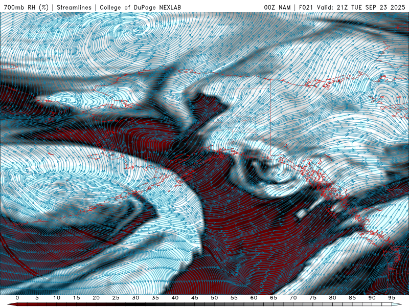This screenshot has width=409, height=307.
Task: Click "College of DuPage NEXLAB" text
Action: click(140, 7)
